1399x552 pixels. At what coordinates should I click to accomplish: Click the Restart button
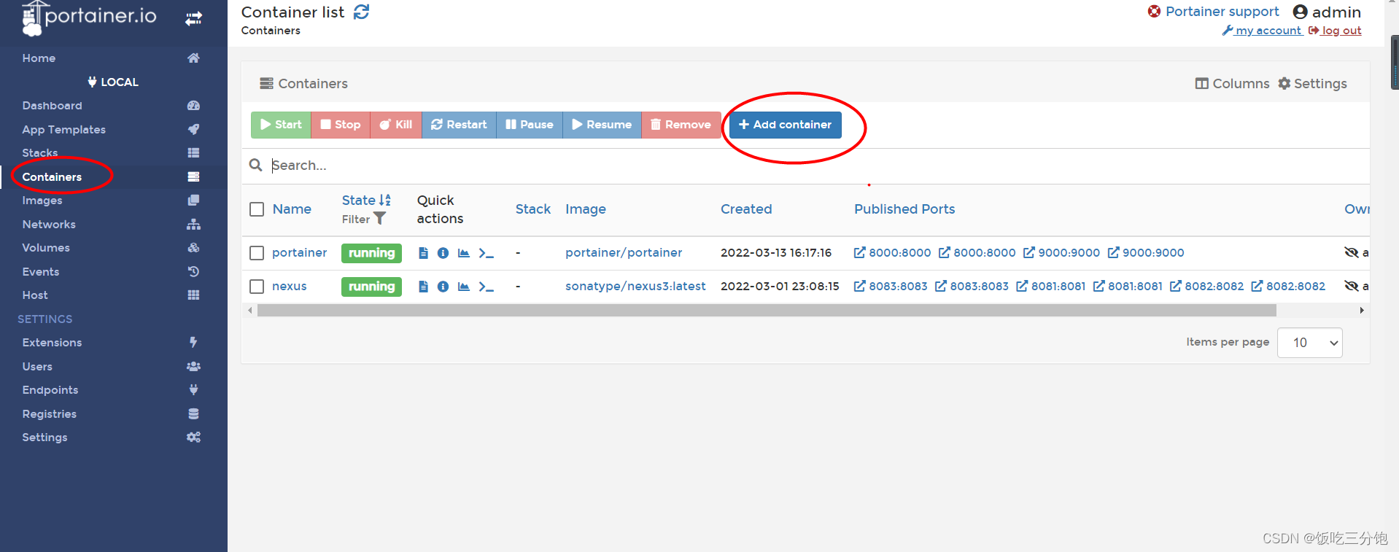coord(459,125)
